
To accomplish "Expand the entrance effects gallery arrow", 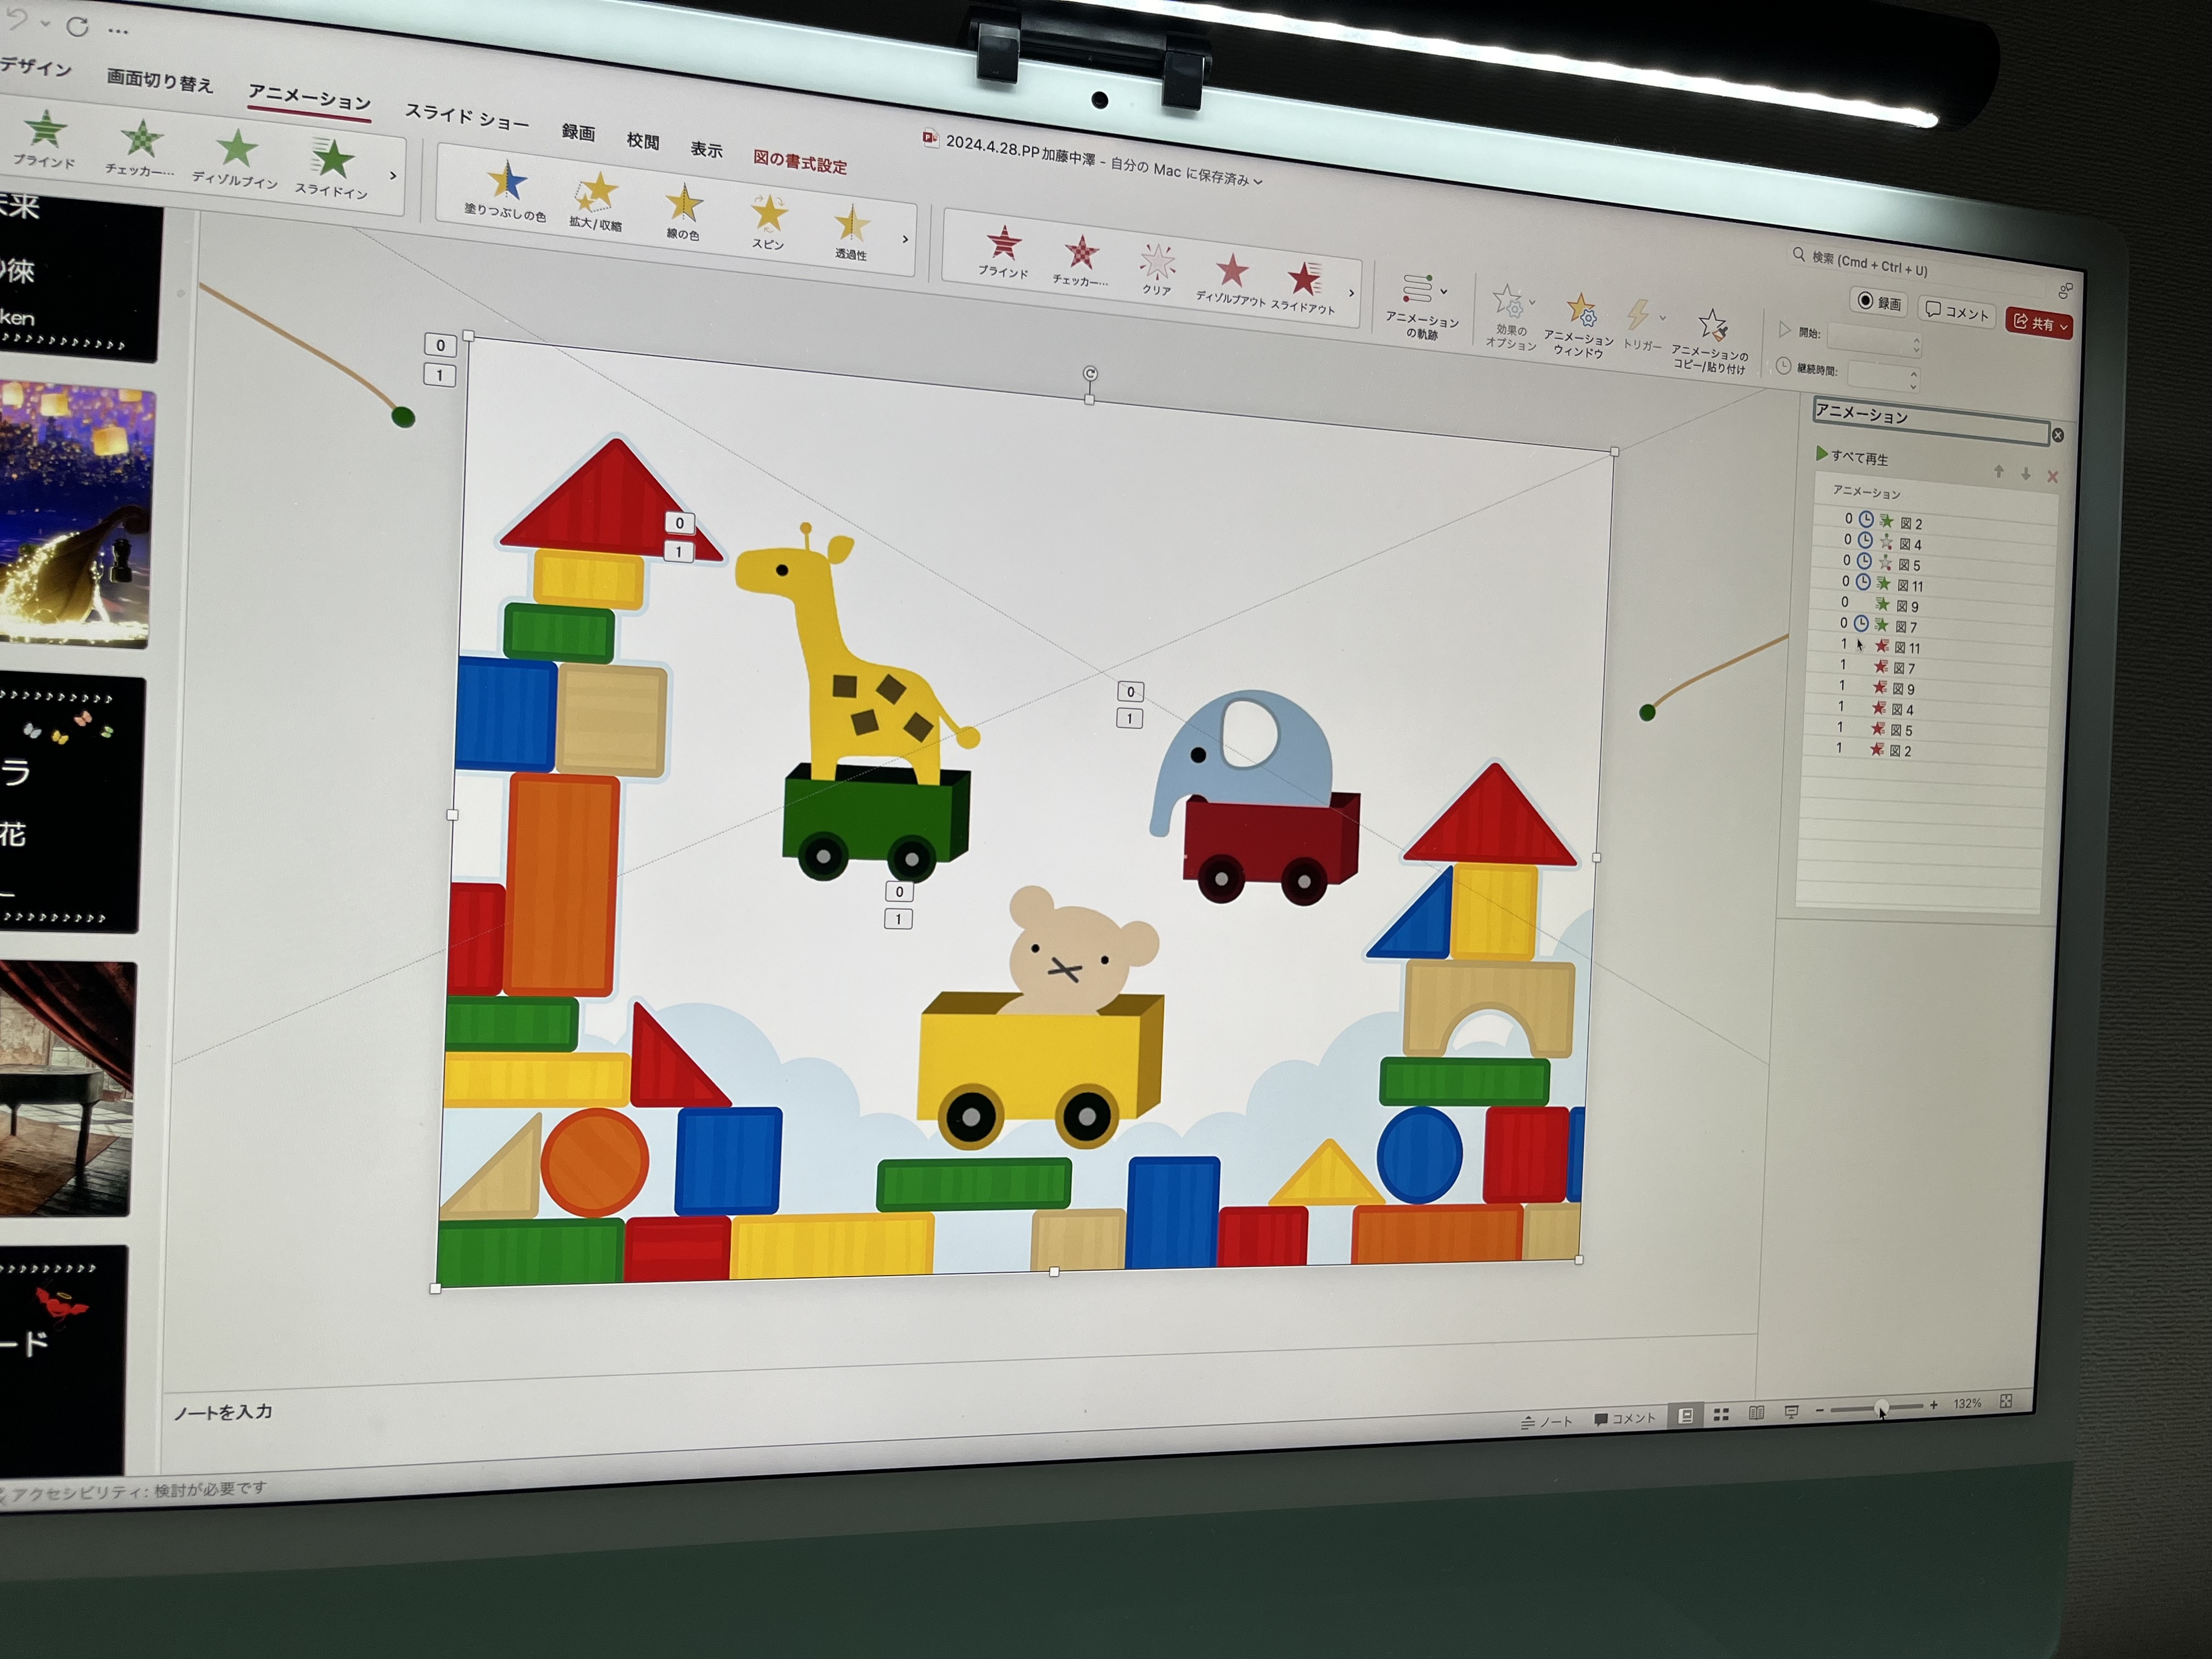I will tap(393, 175).
